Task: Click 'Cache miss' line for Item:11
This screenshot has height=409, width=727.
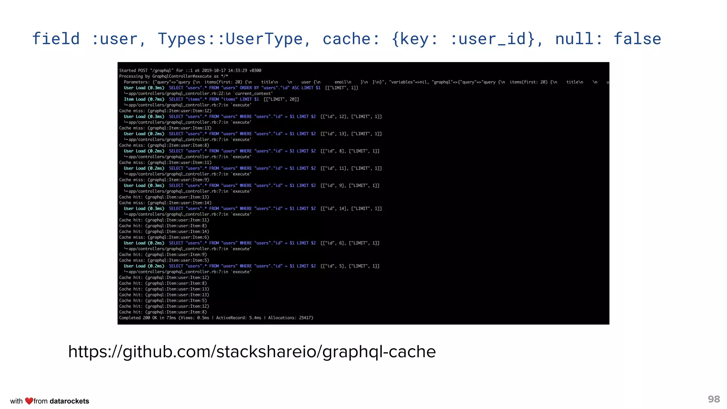Action: [x=165, y=162]
